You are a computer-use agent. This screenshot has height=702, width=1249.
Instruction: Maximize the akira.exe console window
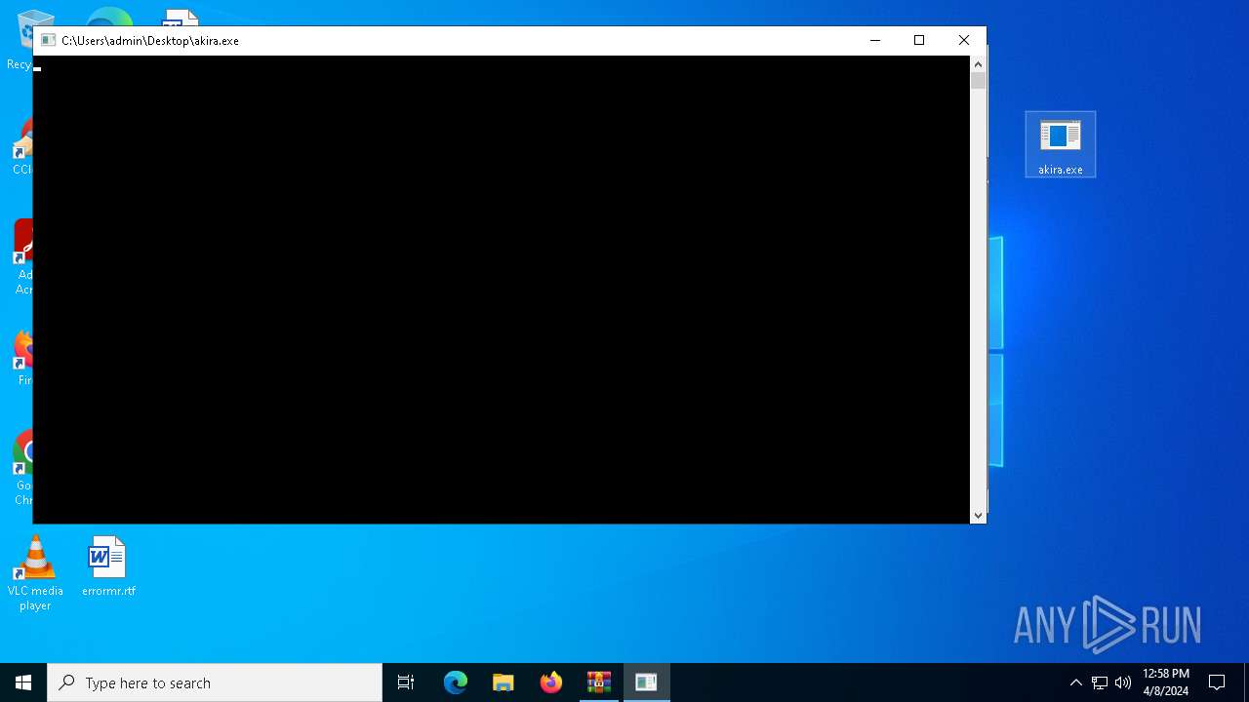(x=918, y=40)
